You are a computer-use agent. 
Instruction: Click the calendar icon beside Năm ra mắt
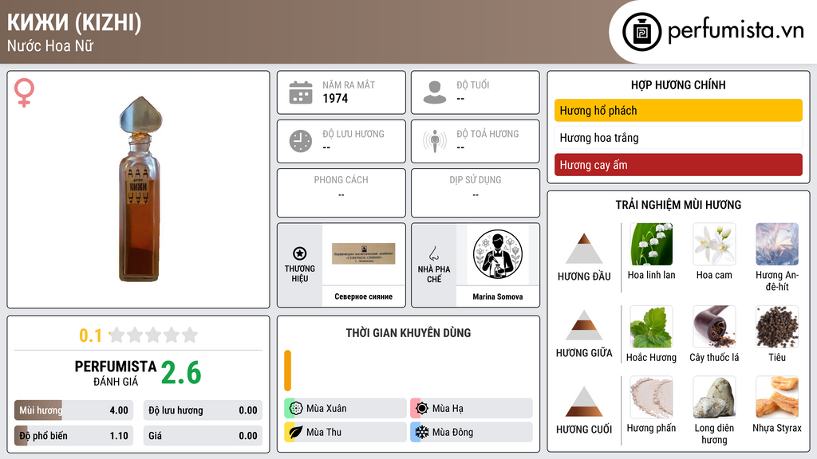301,92
